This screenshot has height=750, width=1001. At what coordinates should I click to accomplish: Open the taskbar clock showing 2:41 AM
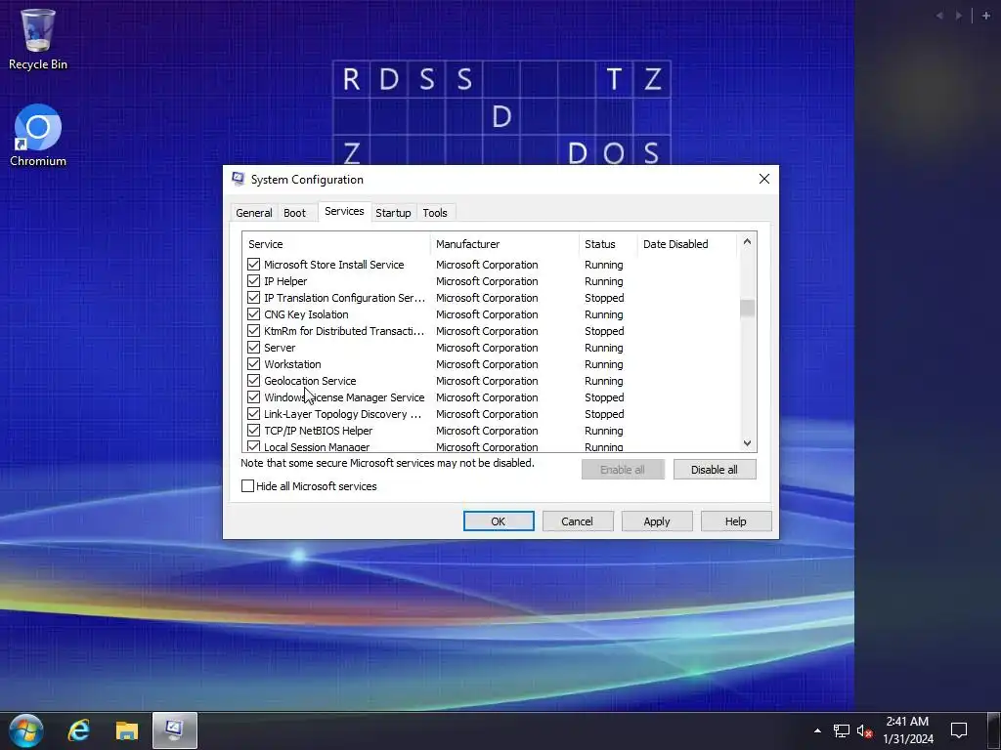[x=908, y=730]
